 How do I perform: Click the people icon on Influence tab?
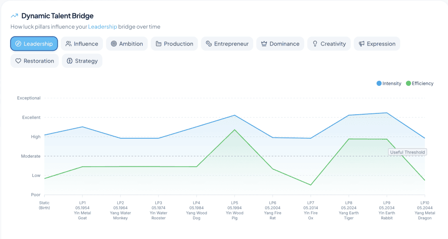(x=68, y=44)
